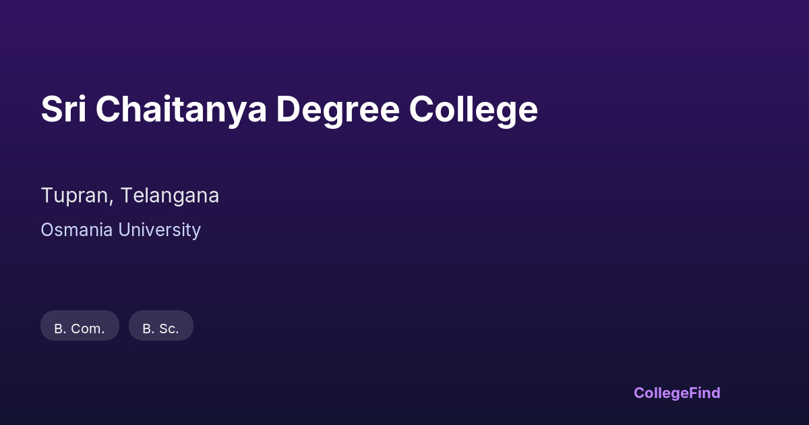Viewport: 809px width, 425px height.
Task: Click the letter "B" in B. Com. tag
Action: click(x=59, y=329)
